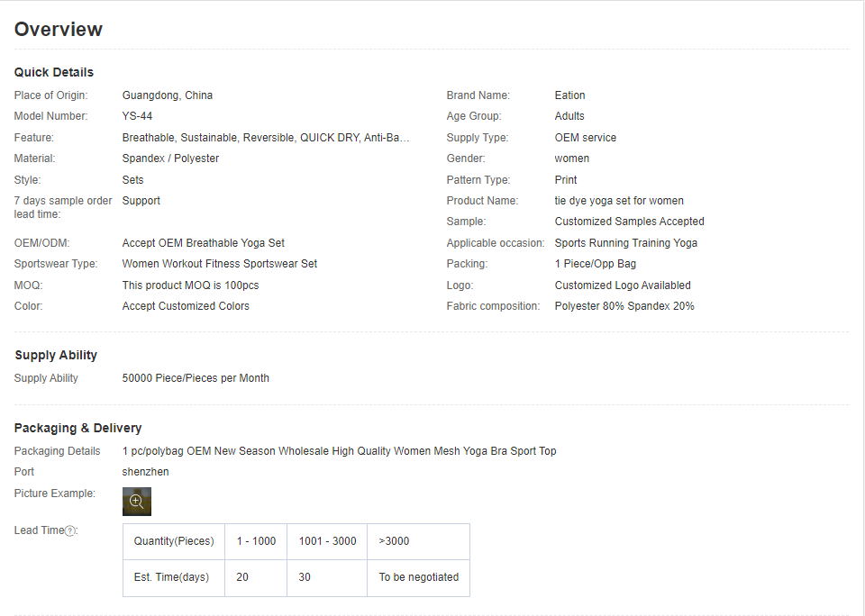The height and width of the screenshot is (616, 865).
Task: Click the Lead Time help question-mark icon
Action: click(x=70, y=531)
